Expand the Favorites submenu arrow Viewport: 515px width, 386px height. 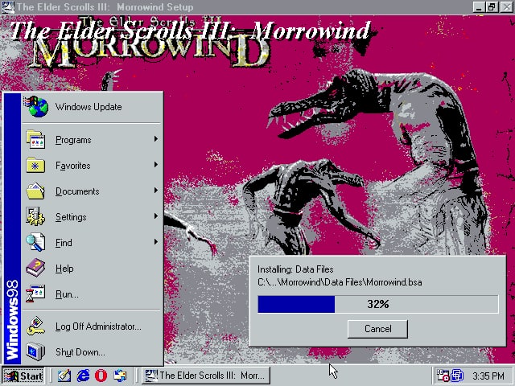pyautogui.click(x=156, y=165)
